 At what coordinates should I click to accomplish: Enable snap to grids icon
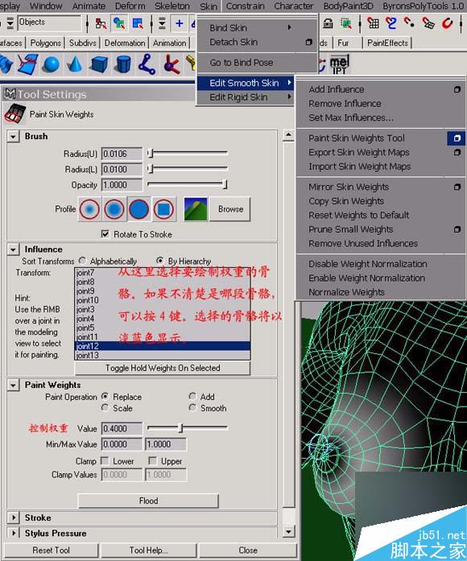pos(373,23)
